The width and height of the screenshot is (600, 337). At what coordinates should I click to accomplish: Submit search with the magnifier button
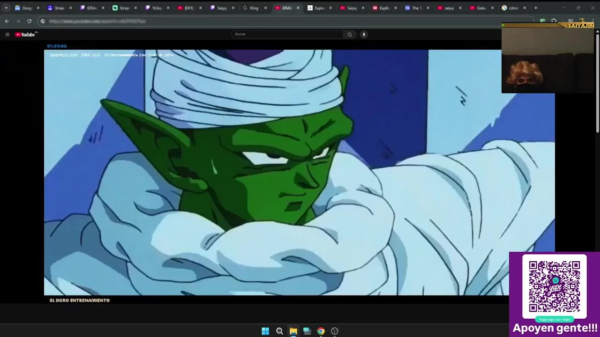click(349, 34)
